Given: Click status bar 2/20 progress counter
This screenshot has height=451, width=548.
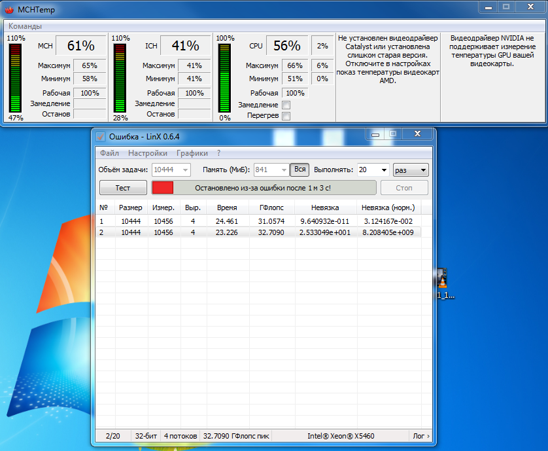Looking at the screenshot, I should coord(113,436).
